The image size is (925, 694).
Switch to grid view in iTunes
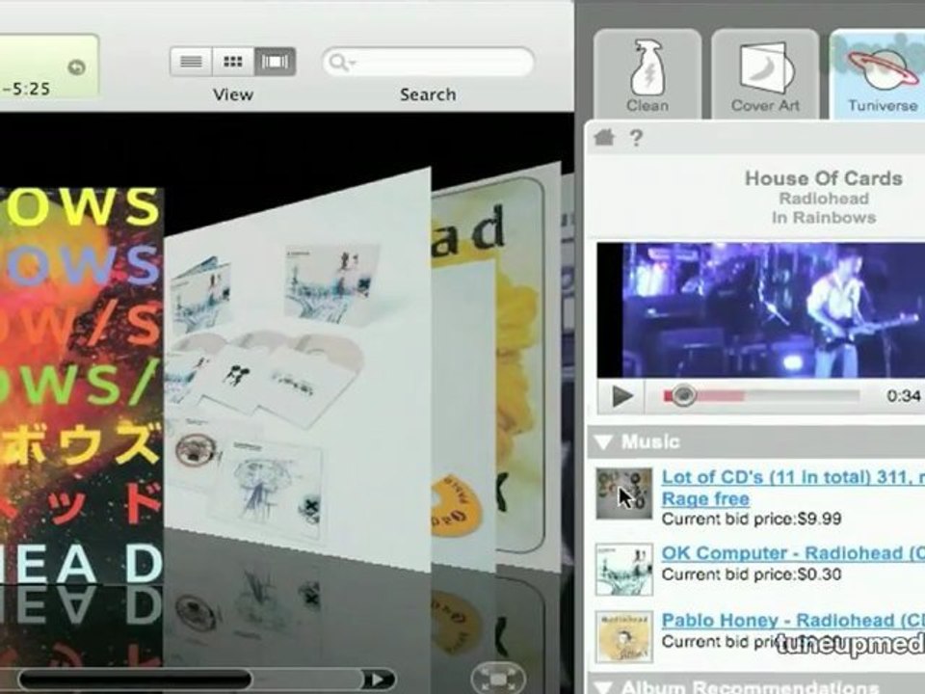pyautogui.click(x=233, y=62)
